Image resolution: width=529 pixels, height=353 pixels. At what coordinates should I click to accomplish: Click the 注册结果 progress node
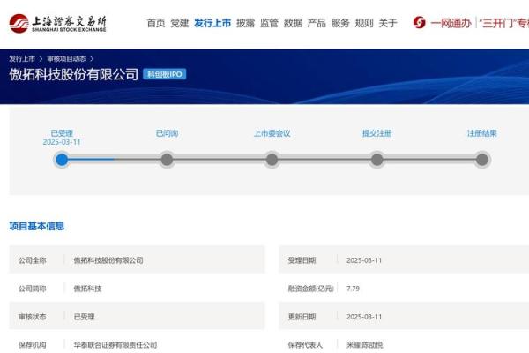click(x=482, y=160)
